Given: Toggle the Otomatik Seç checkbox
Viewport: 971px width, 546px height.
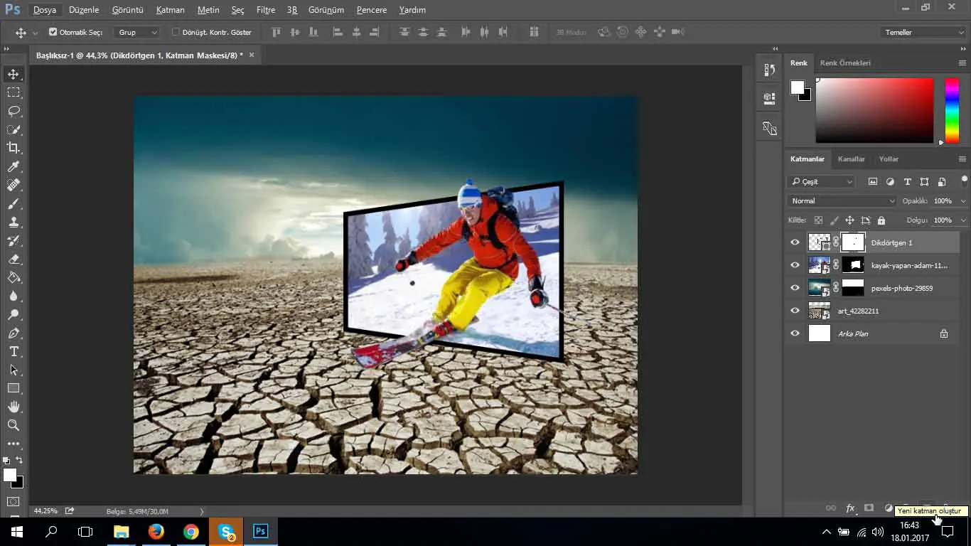Looking at the screenshot, I should click(x=53, y=32).
